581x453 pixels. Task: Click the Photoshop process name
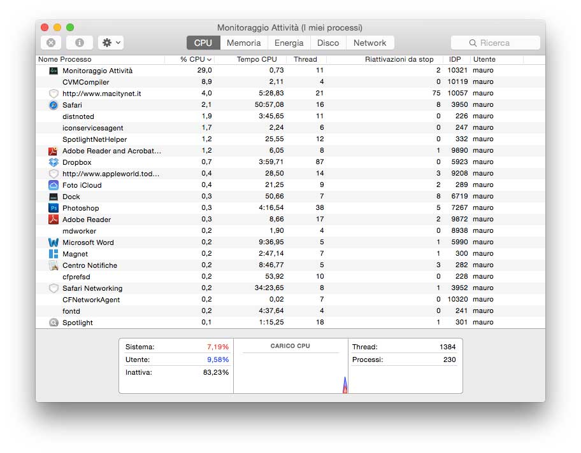(81, 208)
